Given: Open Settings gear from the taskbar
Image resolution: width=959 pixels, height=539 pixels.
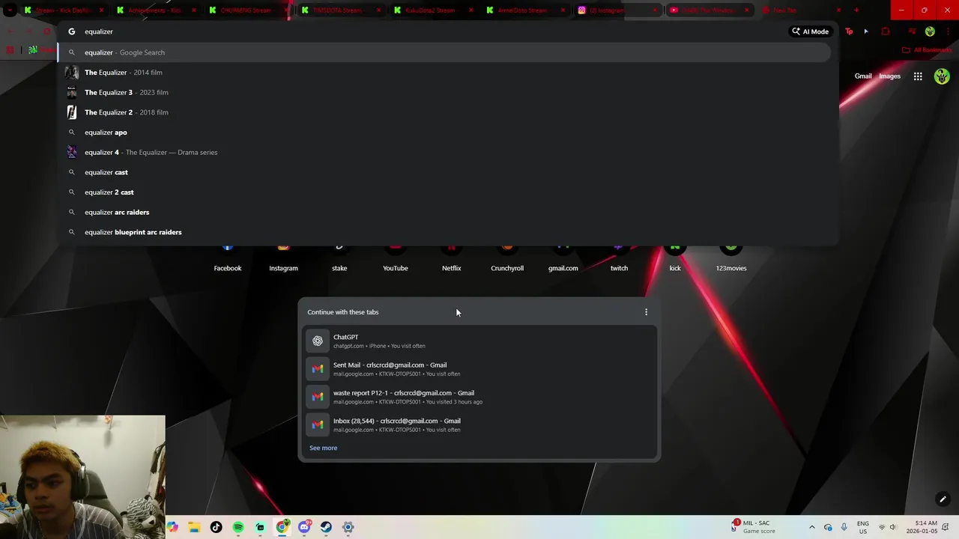Looking at the screenshot, I should point(348,527).
